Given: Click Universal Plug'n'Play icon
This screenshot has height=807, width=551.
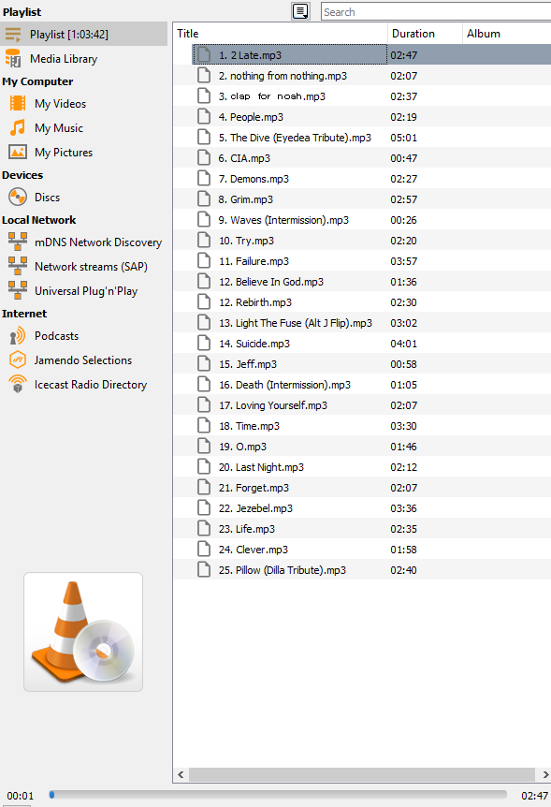Looking at the screenshot, I should point(18,290).
